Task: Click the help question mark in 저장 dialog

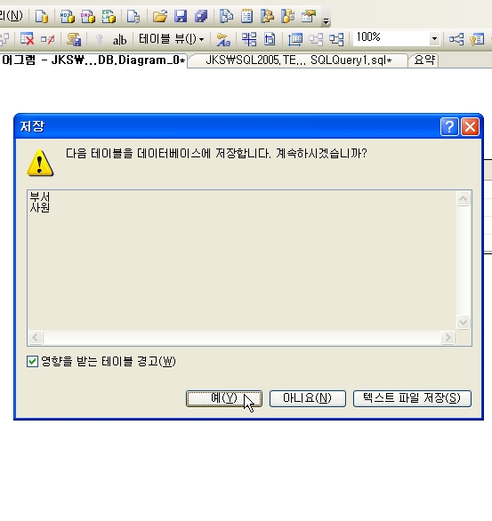Action: pos(449,126)
